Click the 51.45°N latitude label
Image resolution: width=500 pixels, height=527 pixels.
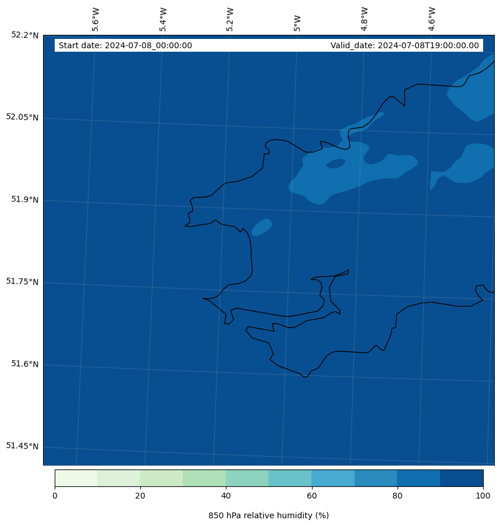point(22,446)
